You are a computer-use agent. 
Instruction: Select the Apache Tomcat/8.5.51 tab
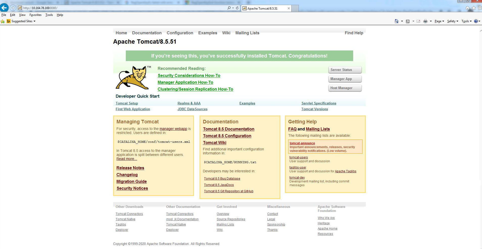266,8
